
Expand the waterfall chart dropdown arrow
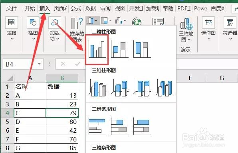pos(125,20)
